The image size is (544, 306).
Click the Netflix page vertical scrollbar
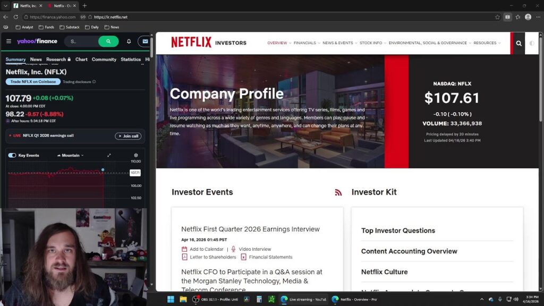[540, 78]
